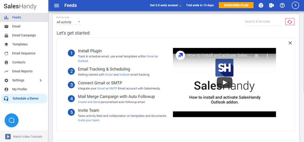The height and width of the screenshot is (142, 304).
Task: Open Templates in the sidebar
Action: pyautogui.click(x=24, y=44)
